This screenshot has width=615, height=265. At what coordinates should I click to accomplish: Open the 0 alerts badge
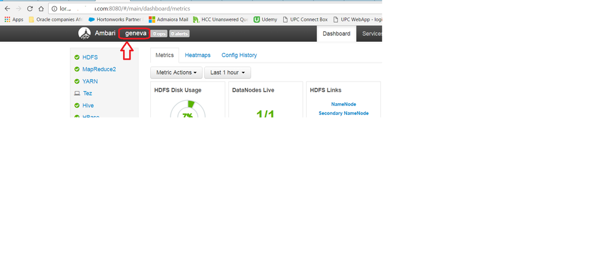pos(179,34)
